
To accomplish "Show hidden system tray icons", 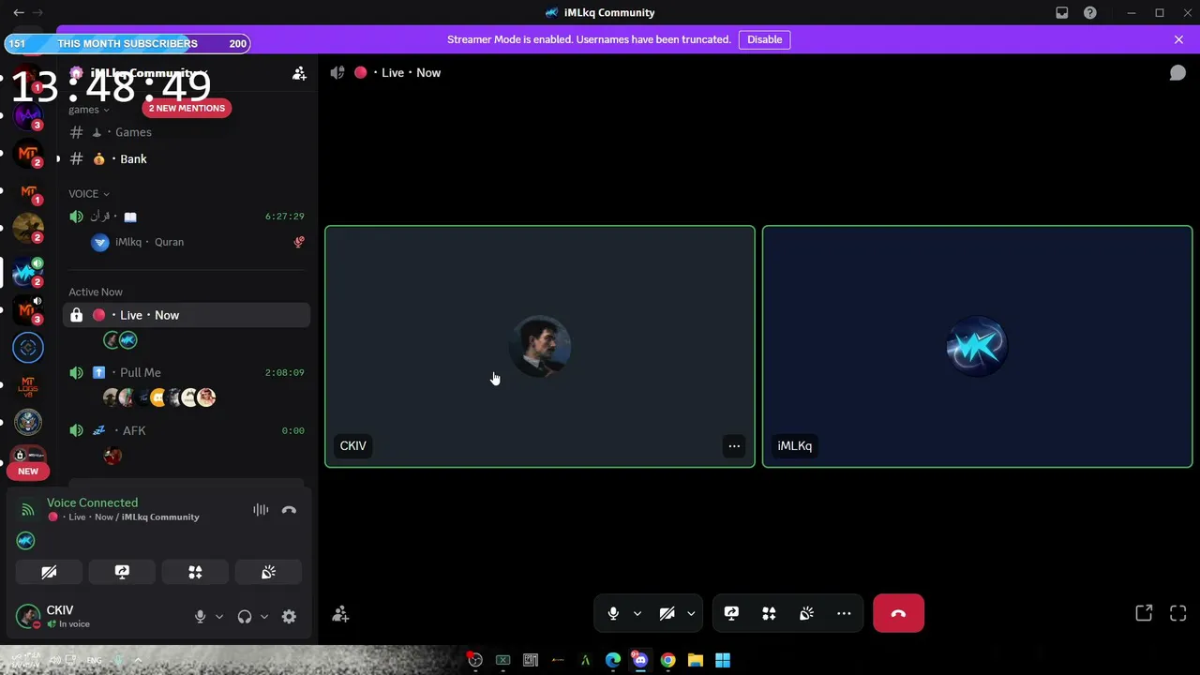I will (x=138, y=660).
